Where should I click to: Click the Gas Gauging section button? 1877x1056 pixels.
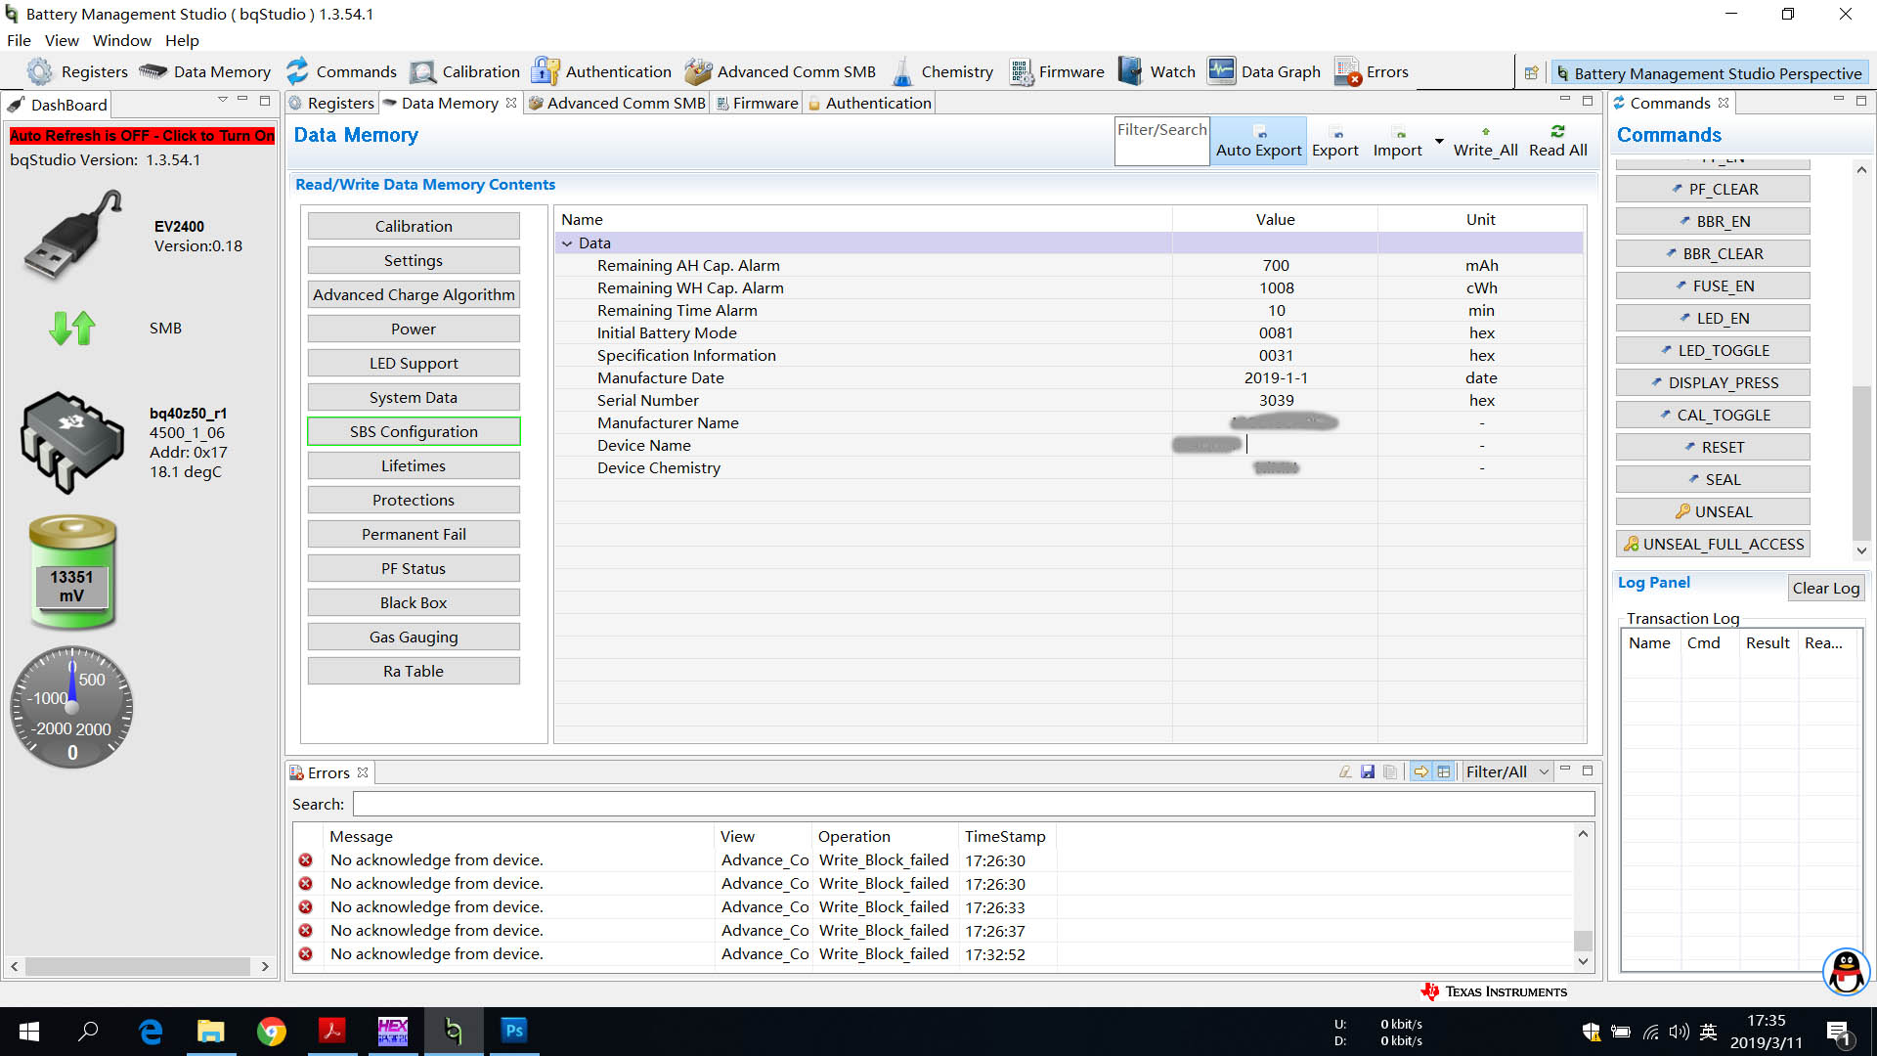pyautogui.click(x=414, y=637)
